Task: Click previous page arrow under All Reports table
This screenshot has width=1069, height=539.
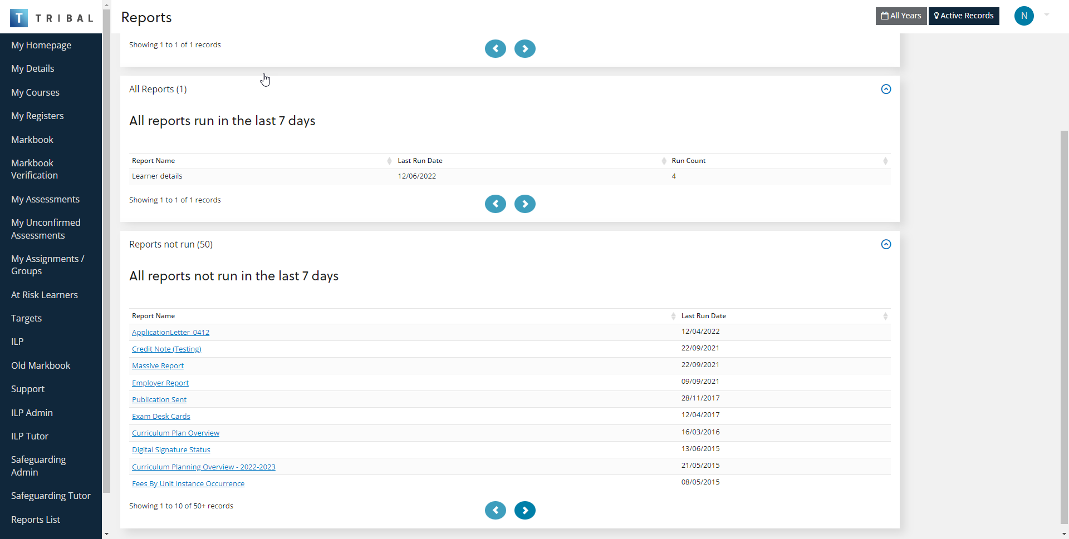Action: (495, 204)
